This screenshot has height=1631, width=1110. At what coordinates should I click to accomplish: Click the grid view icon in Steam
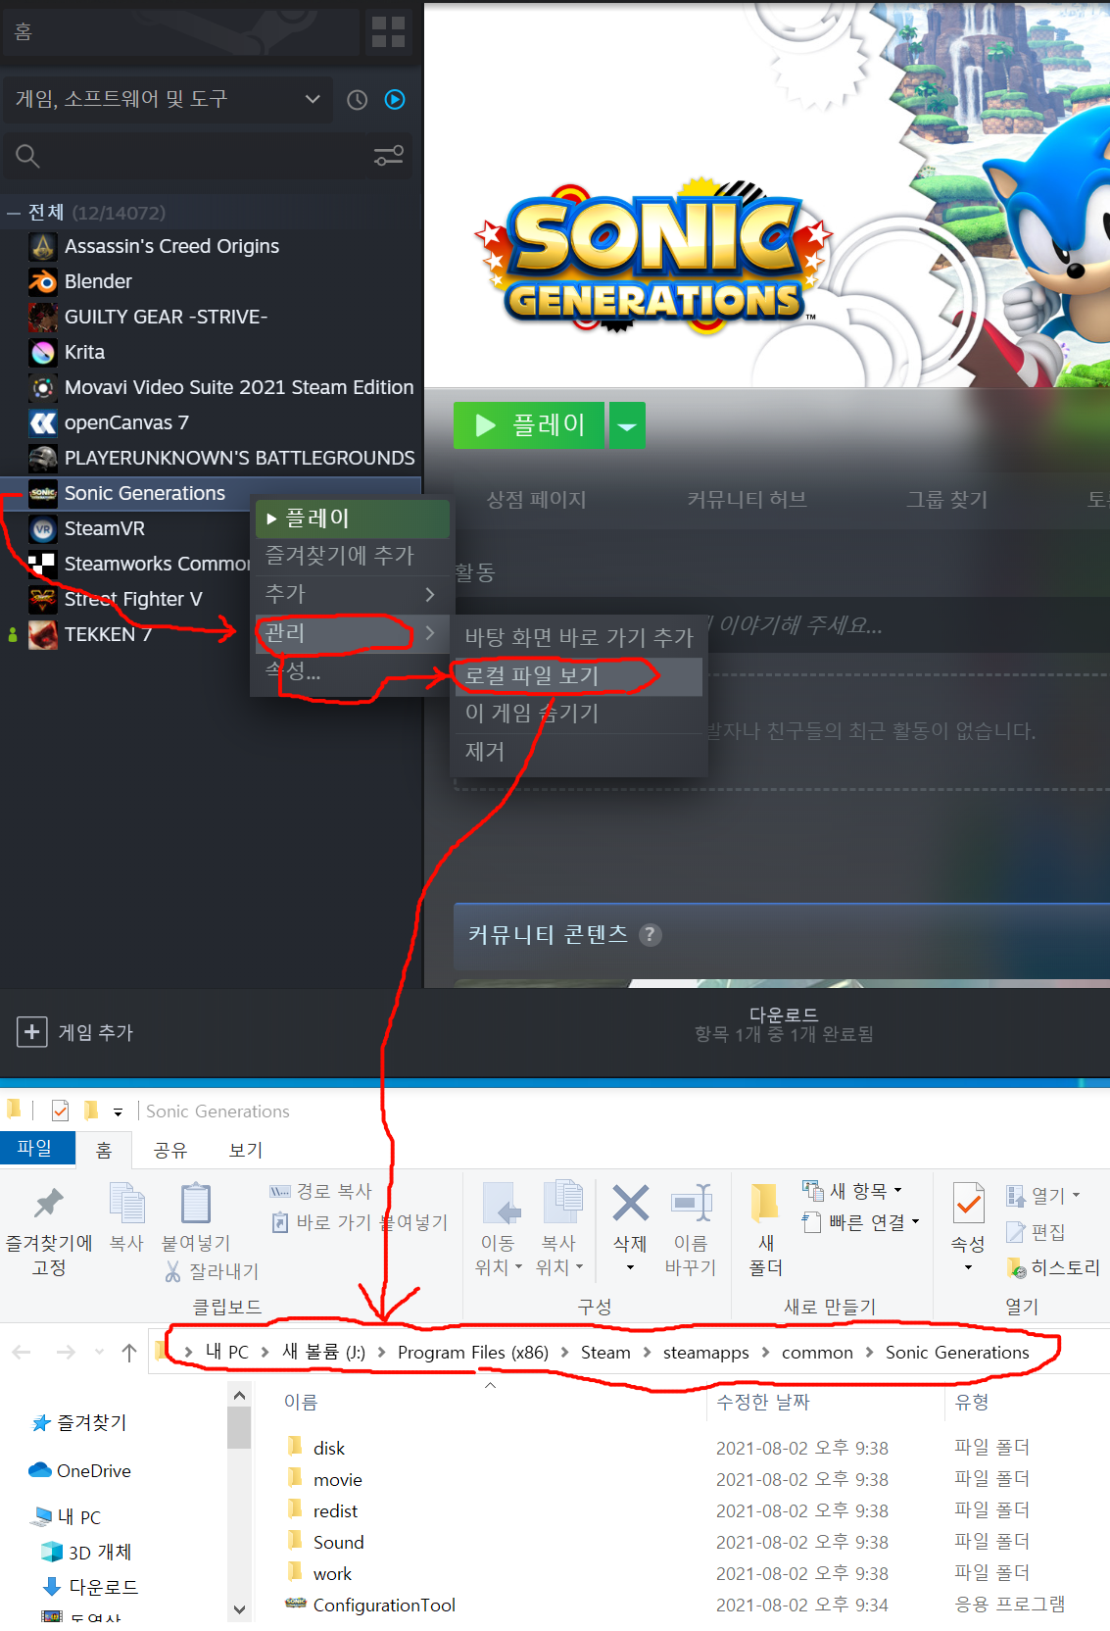pos(388,32)
